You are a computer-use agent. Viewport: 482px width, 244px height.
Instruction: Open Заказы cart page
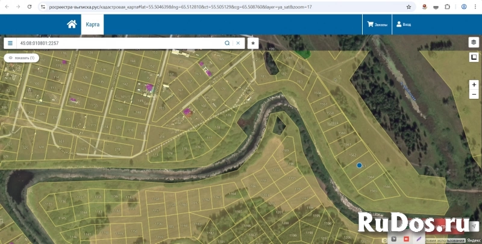pos(377,25)
